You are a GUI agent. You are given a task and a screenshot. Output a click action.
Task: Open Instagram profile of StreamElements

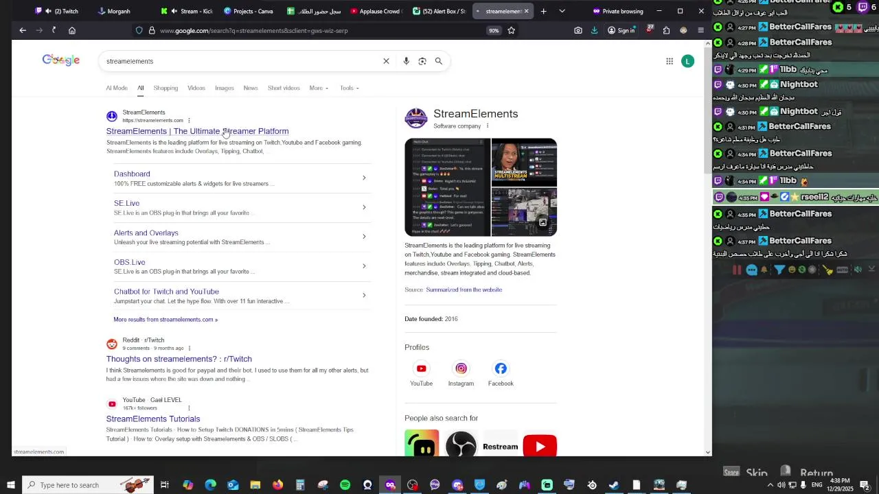click(461, 375)
